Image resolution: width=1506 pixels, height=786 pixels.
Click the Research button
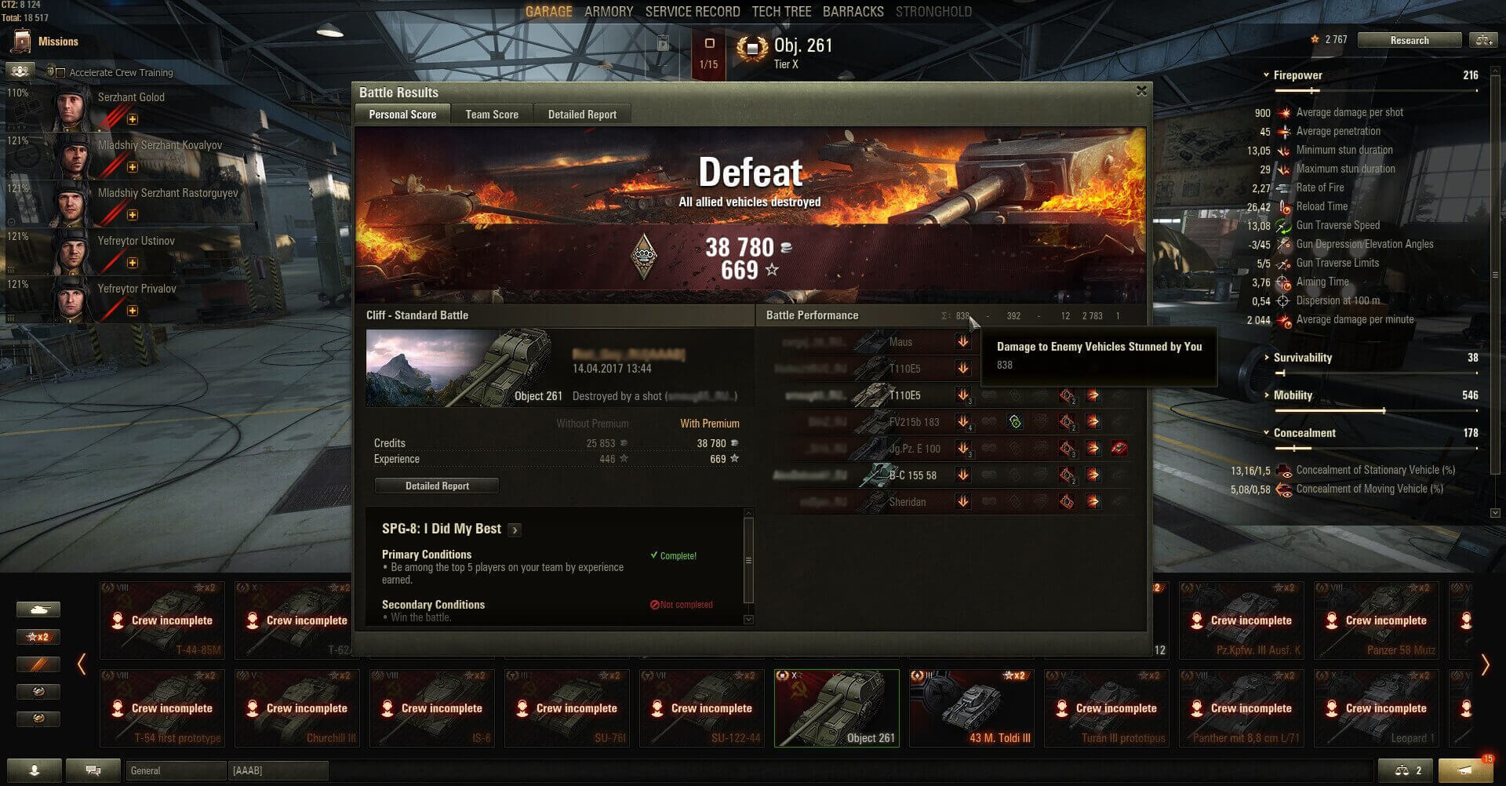[x=1410, y=40]
